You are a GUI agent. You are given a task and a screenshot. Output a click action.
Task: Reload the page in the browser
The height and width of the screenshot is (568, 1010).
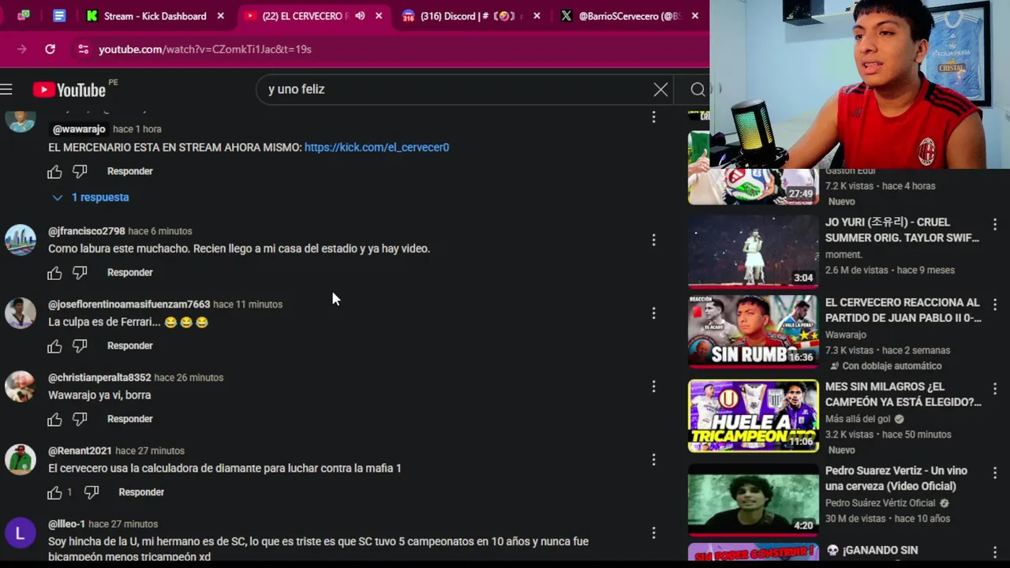[50, 49]
